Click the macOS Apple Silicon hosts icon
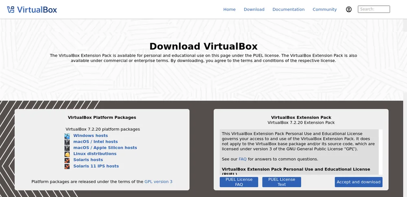 [67, 148]
